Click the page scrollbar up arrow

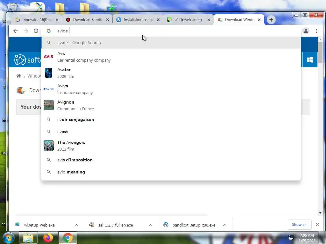pyautogui.click(x=320, y=39)
